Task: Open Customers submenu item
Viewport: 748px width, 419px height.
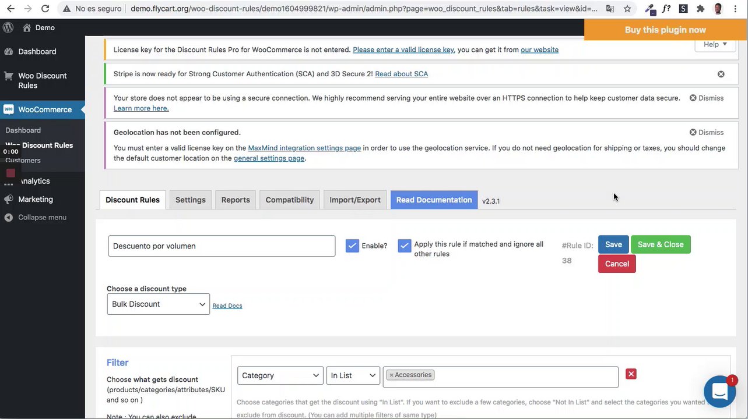Action: tap(23, 161)
